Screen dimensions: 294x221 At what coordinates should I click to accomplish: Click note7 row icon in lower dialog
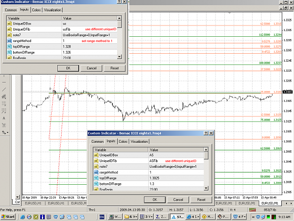point(96,166)
